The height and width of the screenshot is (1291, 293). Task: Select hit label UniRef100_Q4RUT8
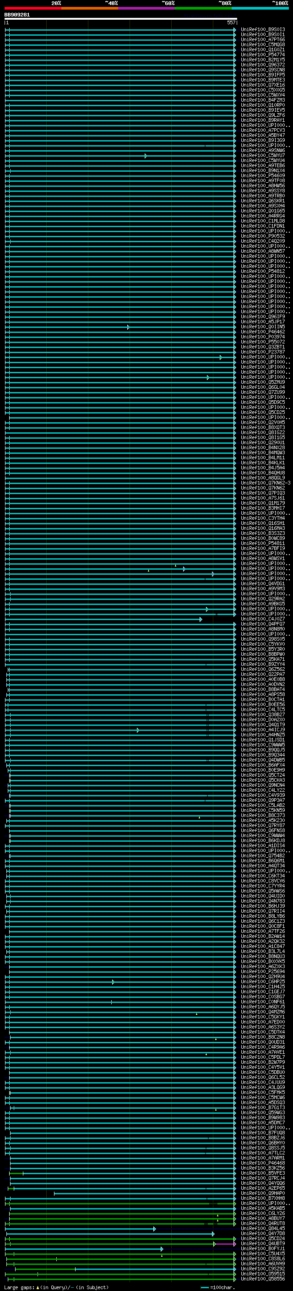[262, 1224]
